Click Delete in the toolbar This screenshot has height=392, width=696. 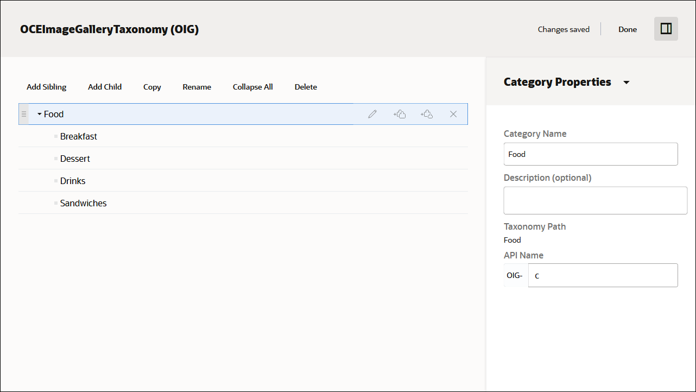click(x=306, y=87)
